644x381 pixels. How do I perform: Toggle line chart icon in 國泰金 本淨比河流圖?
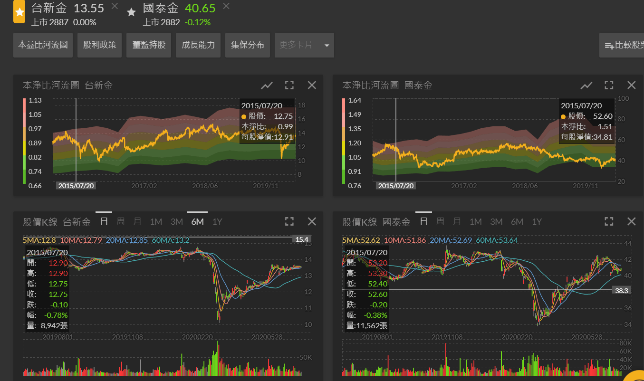pyautogui.click(x=586, y=86)
